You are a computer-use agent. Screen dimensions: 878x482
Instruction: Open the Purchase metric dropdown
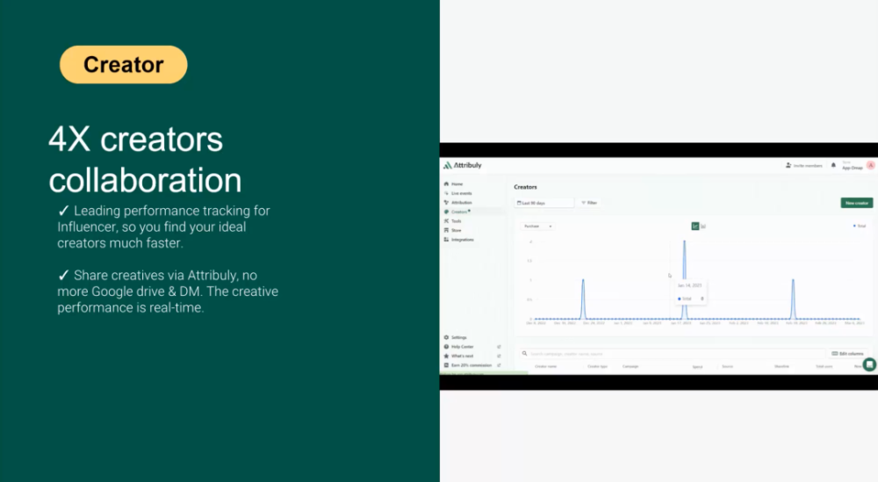(x=537, y=227)
